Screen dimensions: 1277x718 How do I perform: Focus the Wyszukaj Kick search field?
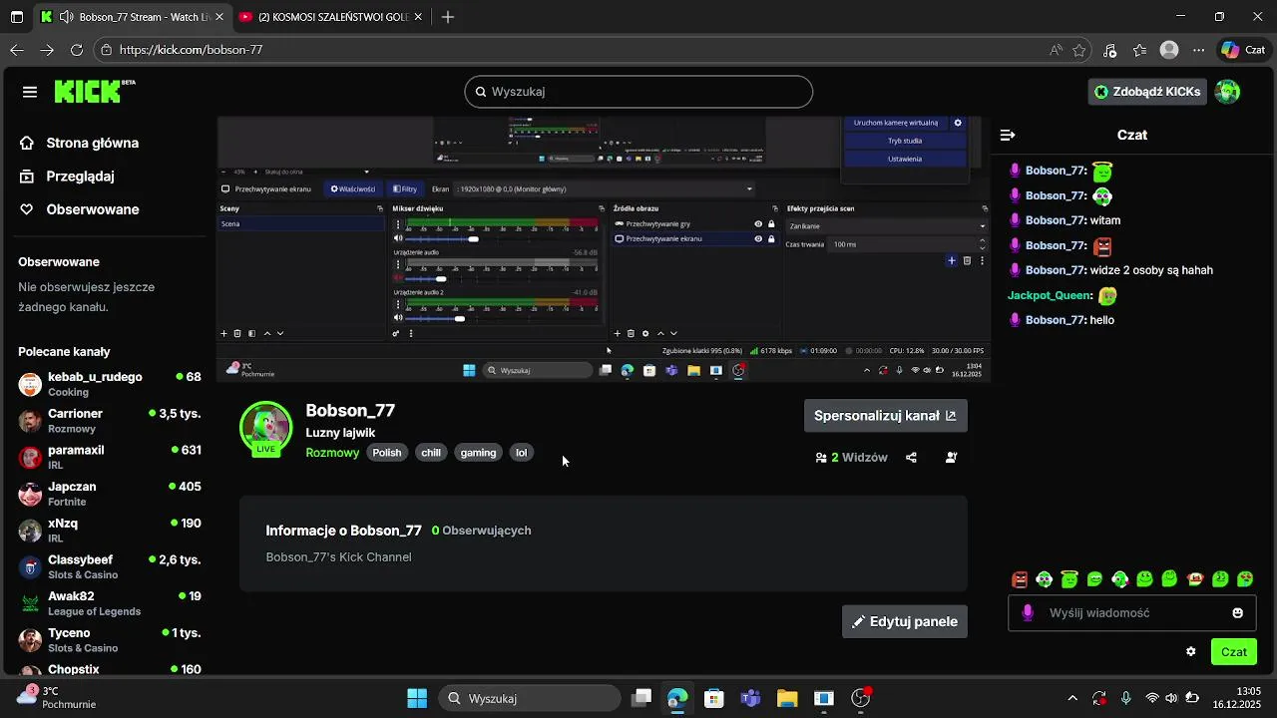click(638, 92)
